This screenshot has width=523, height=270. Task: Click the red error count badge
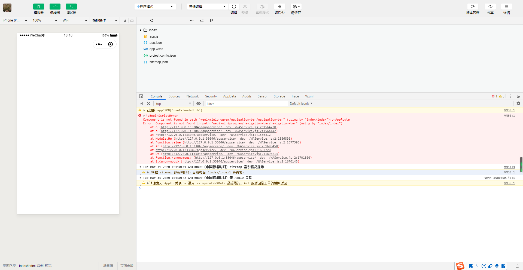(494, 96)
